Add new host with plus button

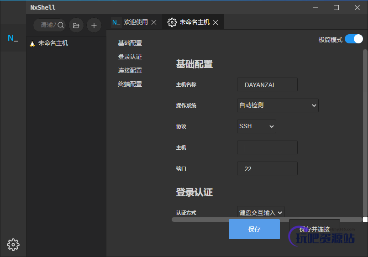[x=94, y=26]
